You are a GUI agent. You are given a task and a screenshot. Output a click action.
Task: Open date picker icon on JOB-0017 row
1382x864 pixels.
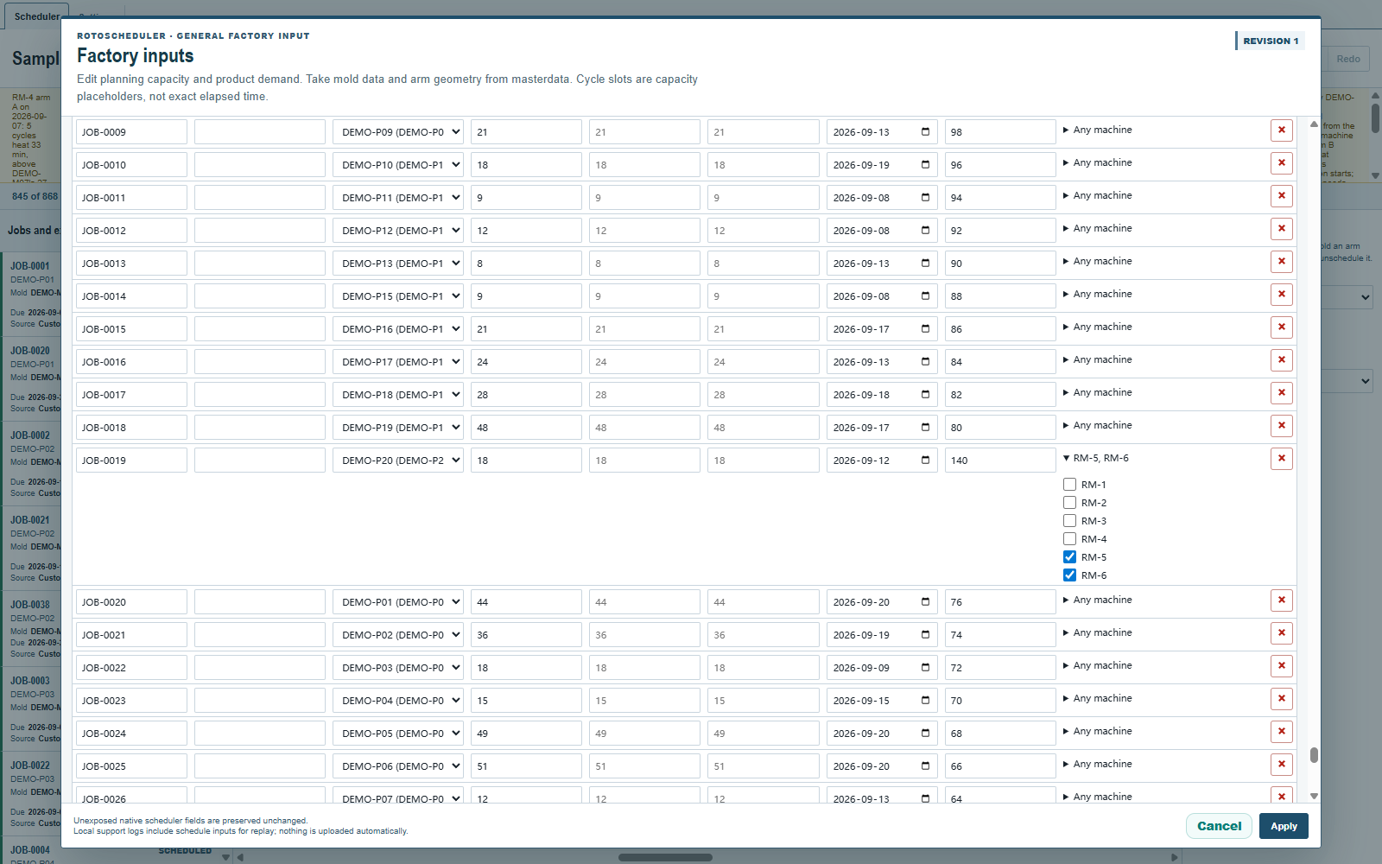(925, 395)
